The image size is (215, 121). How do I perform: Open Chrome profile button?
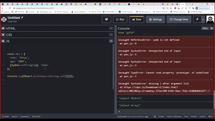coord(203,8)
